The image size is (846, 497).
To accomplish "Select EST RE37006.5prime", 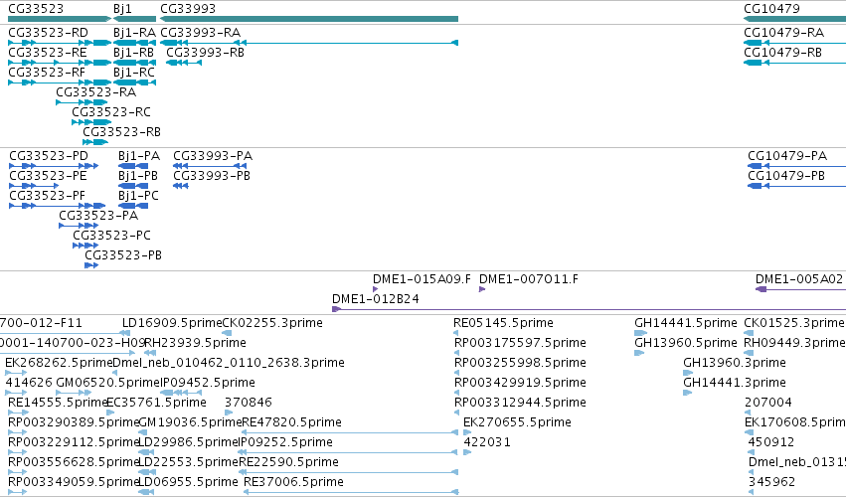I will click(351, 492).
